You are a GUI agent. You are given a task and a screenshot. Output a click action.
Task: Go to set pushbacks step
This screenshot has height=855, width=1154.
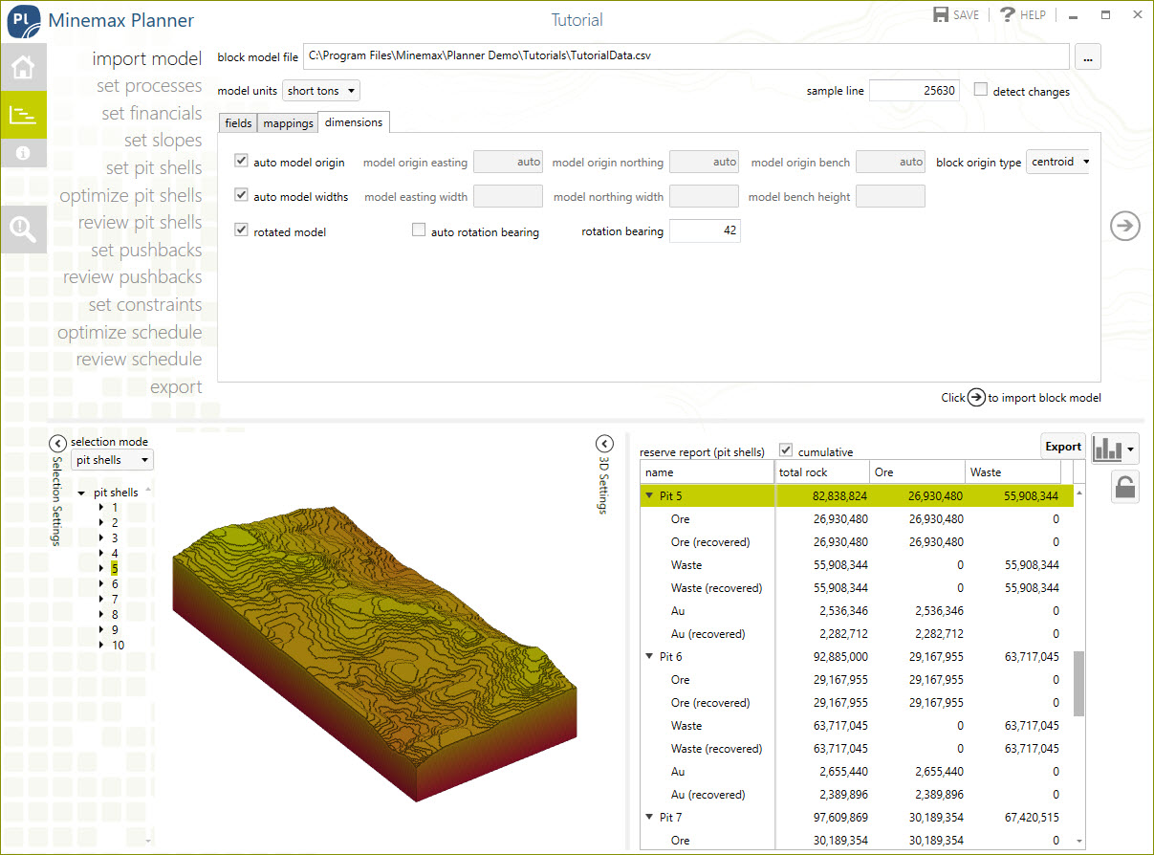(146, 251)
